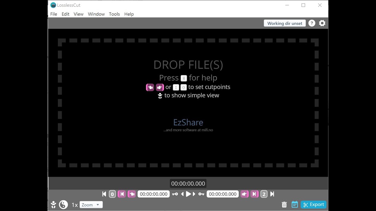Open help via the question mark icon

312,23
